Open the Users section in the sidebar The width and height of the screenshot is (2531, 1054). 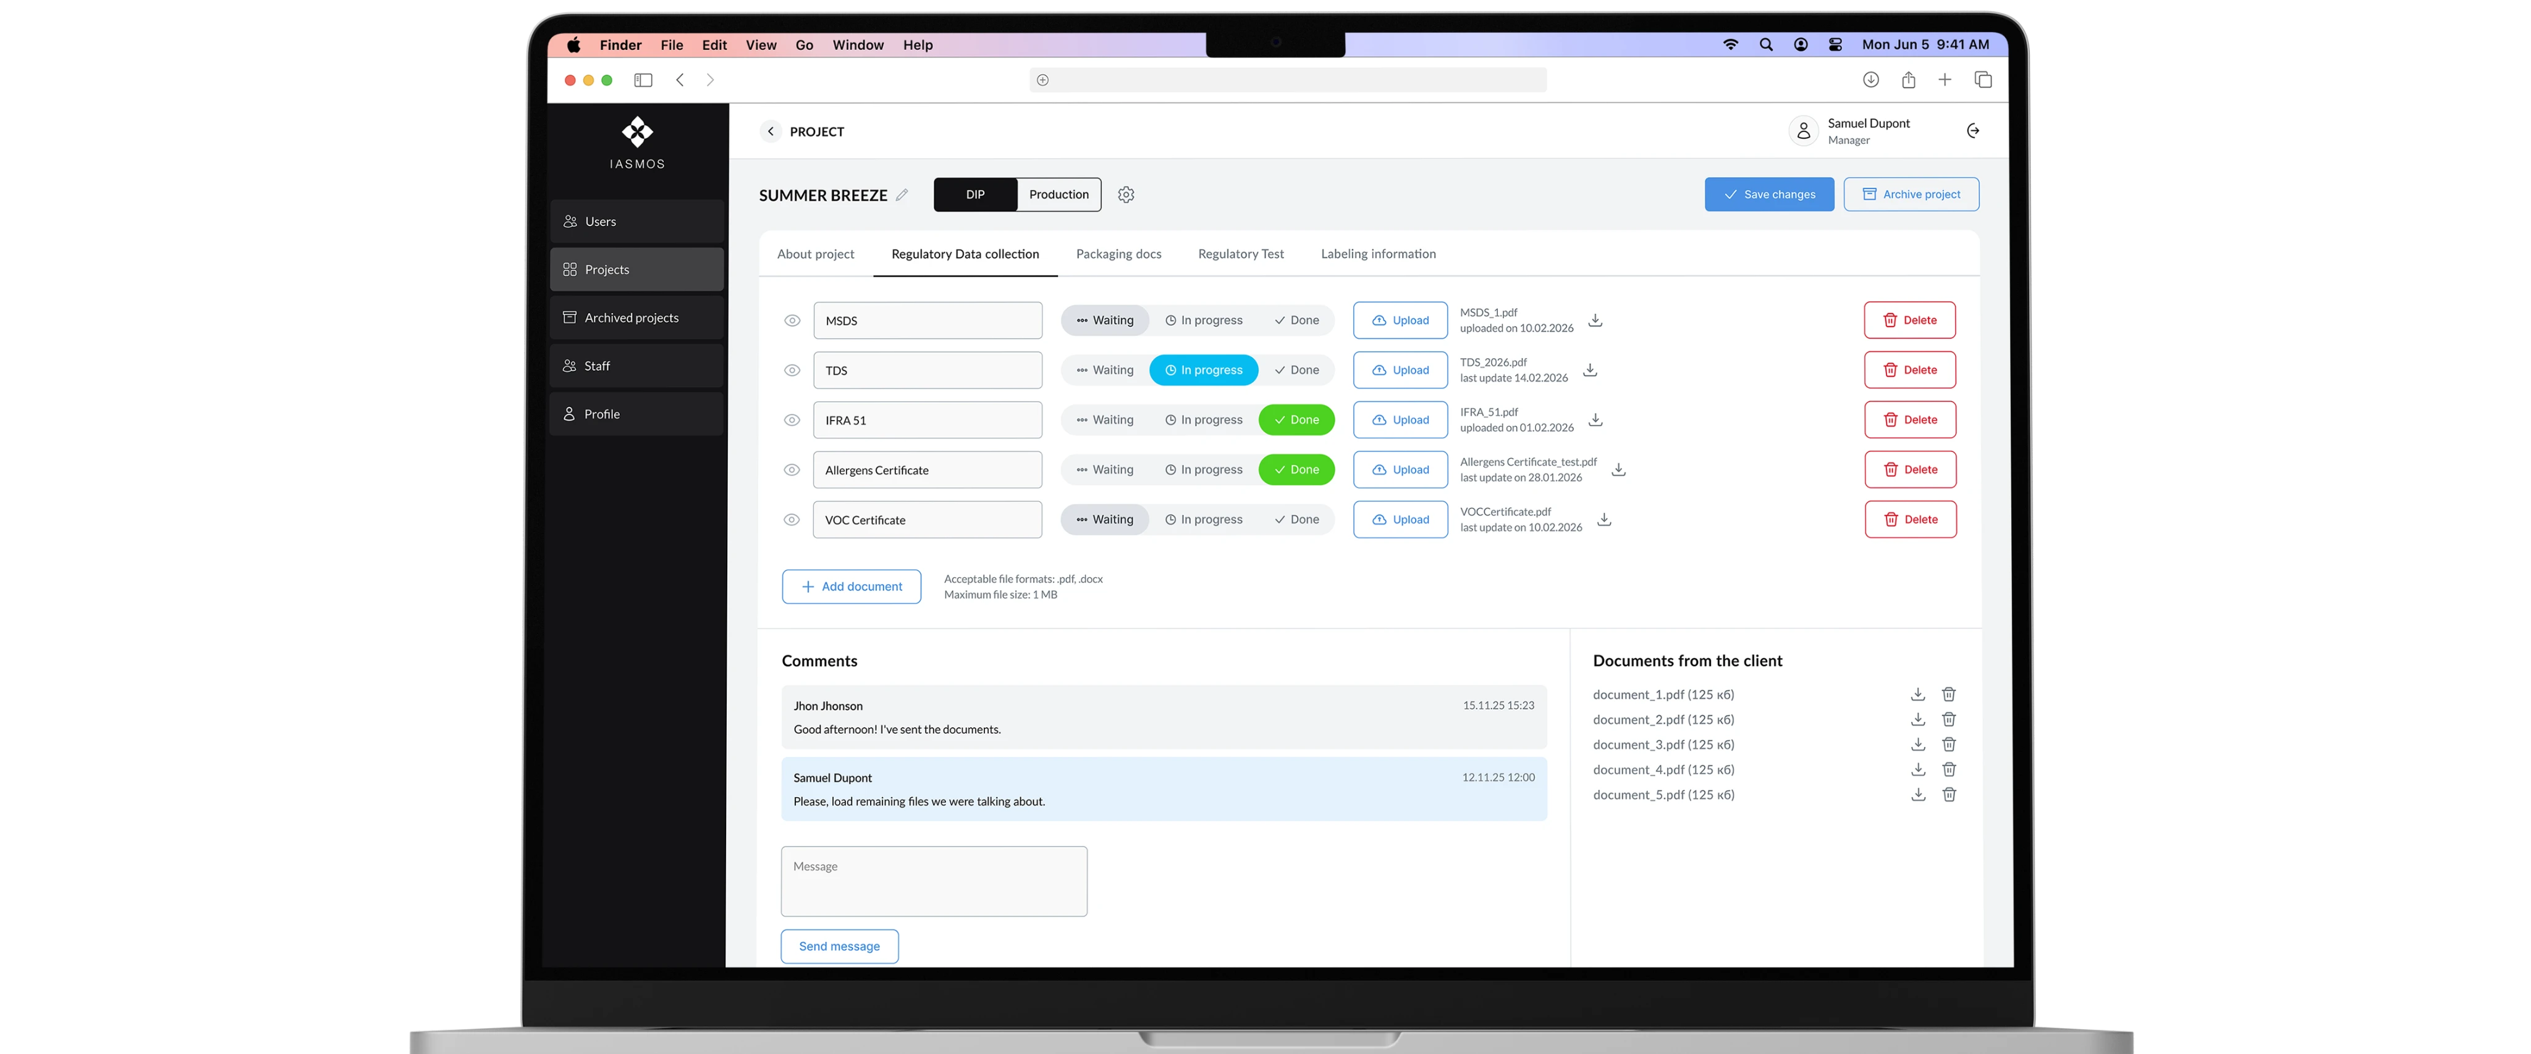636,222
